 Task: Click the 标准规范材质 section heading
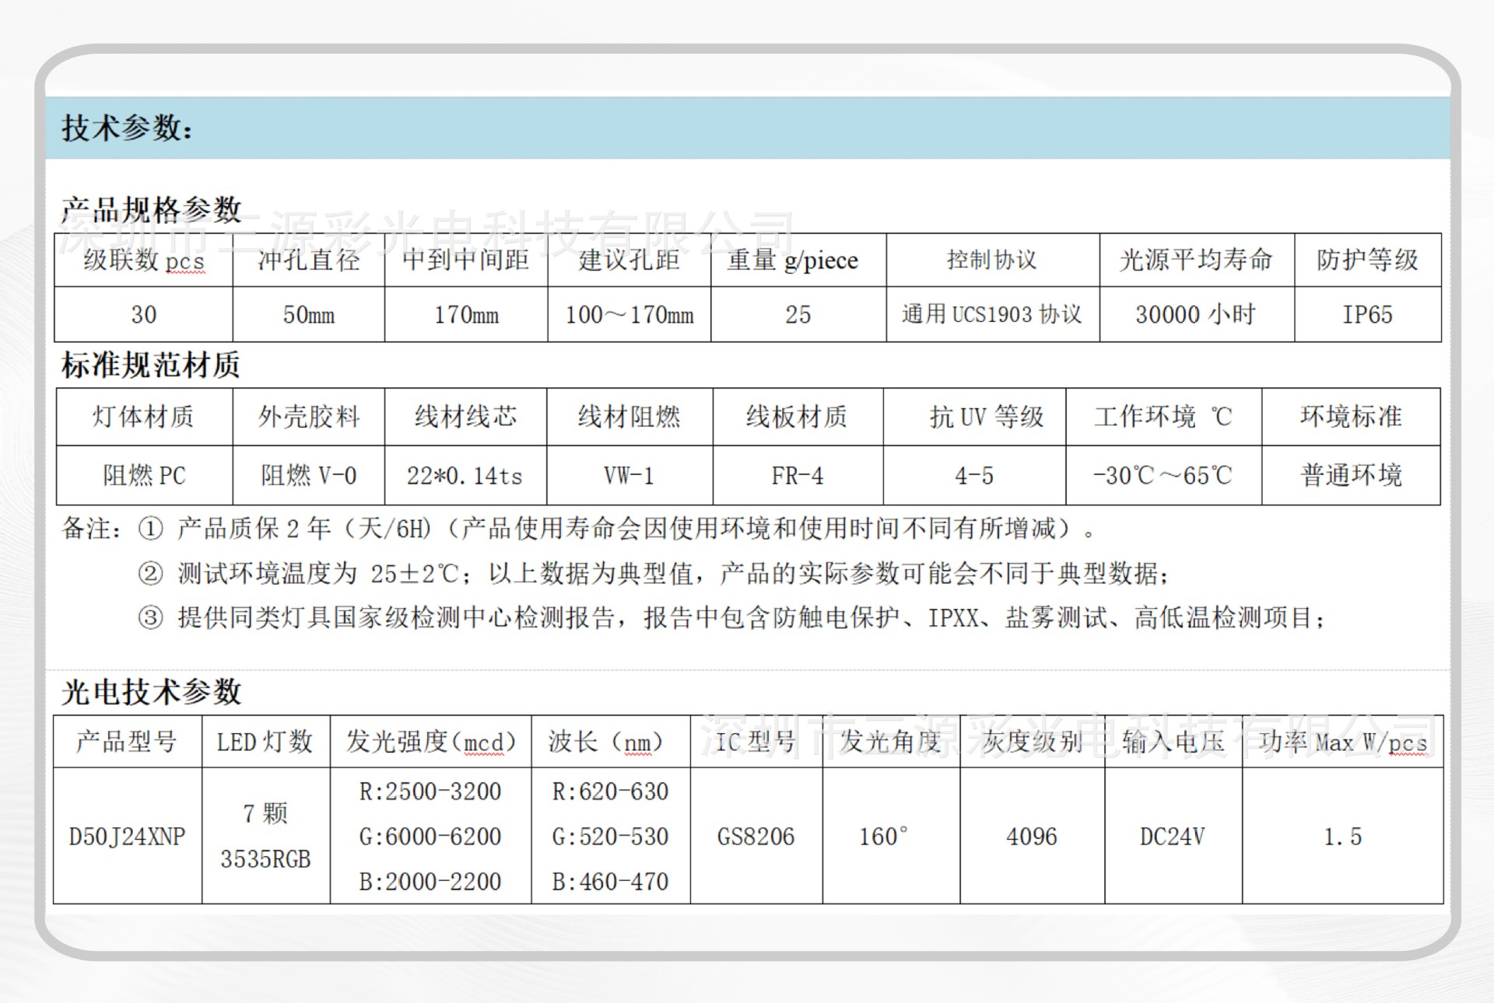[x=151, y=365]
